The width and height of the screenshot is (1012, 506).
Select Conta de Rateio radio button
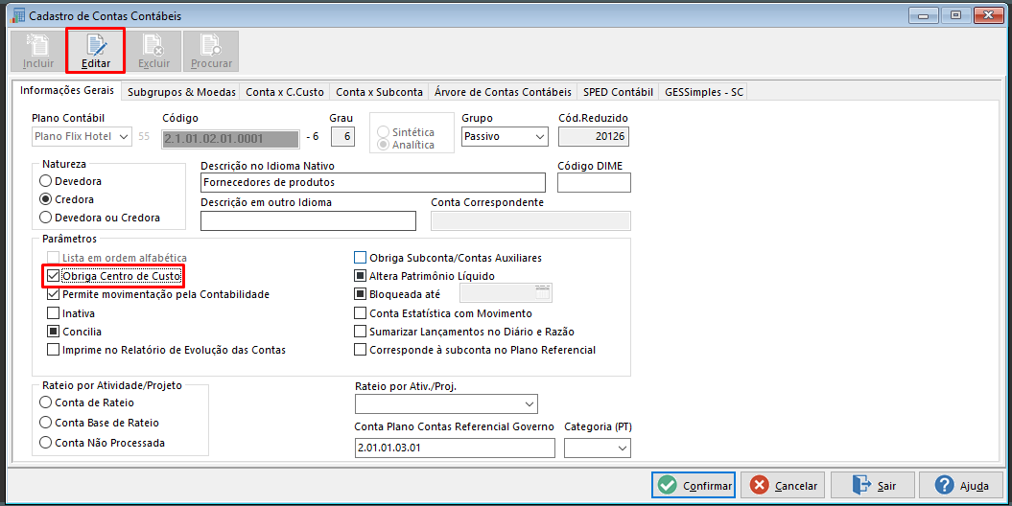point(46,402)
